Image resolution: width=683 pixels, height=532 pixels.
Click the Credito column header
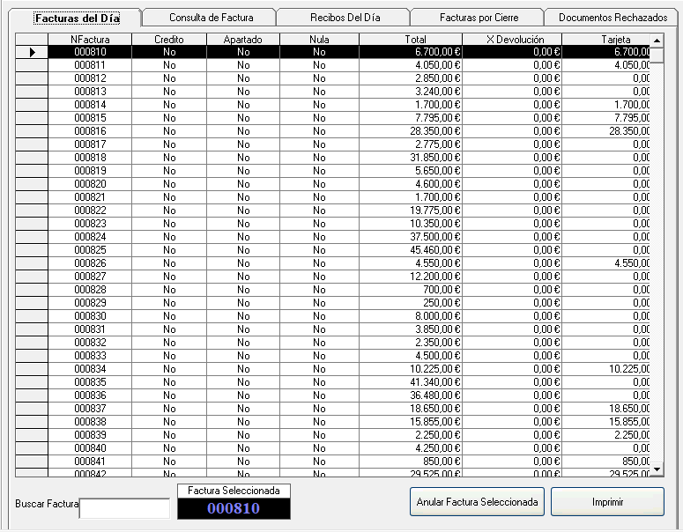(169, 40)
